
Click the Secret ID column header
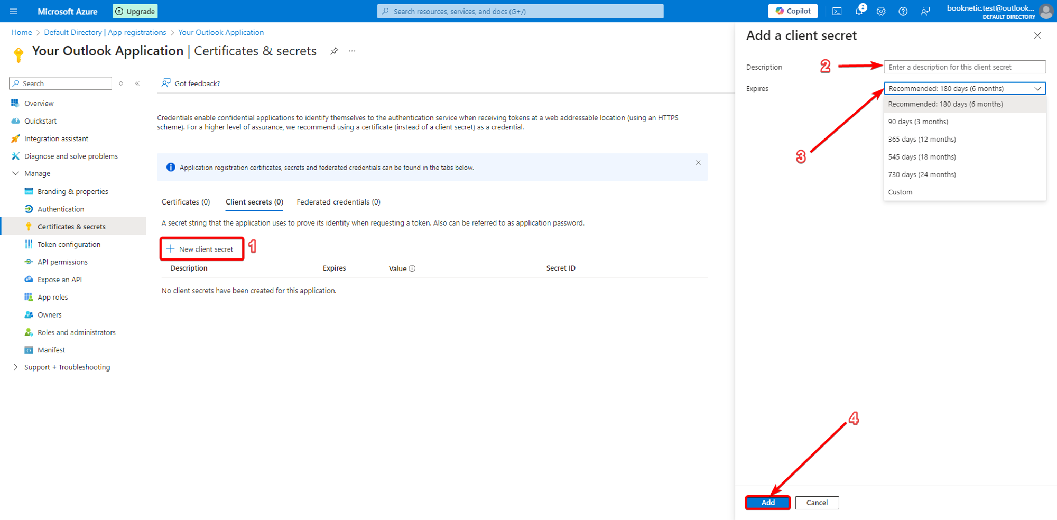point(561,268)
